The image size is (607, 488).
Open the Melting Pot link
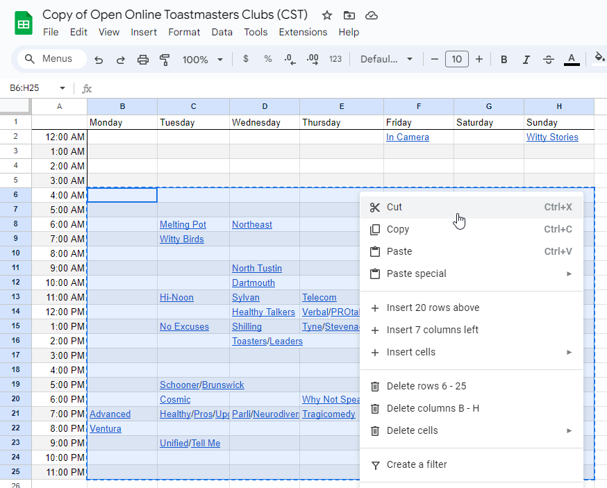pos(183,225)
